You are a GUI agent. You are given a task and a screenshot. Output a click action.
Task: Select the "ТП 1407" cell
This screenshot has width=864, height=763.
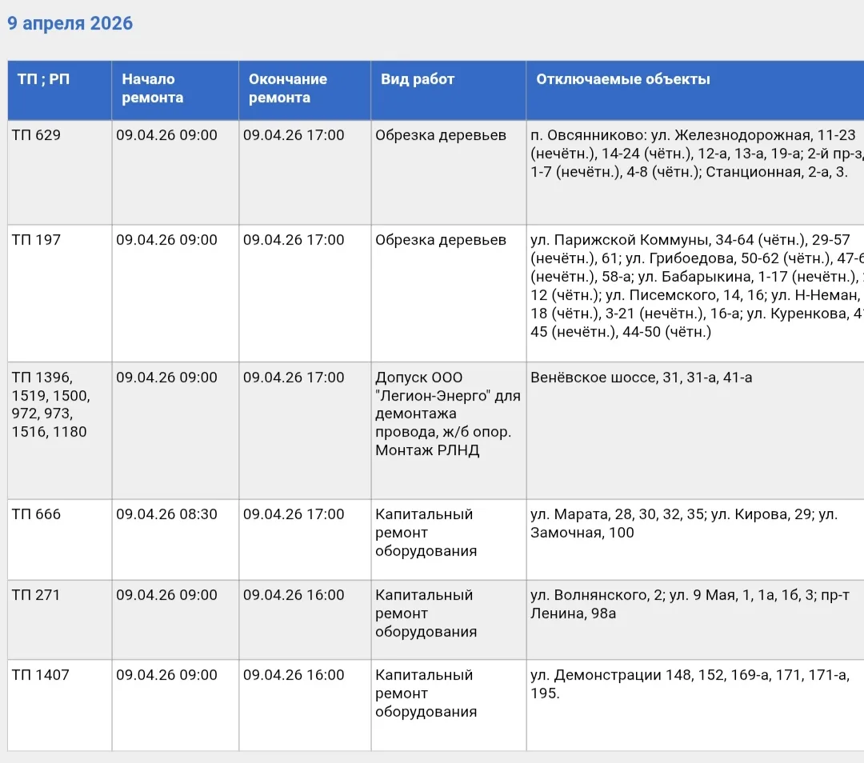click(x=41, y=675)
